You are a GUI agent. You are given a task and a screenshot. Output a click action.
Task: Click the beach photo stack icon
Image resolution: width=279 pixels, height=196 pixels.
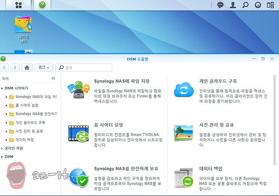click(184, 133)
